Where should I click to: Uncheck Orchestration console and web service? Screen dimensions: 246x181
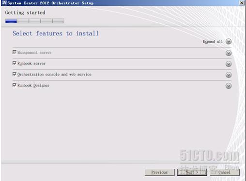point(15,74)
